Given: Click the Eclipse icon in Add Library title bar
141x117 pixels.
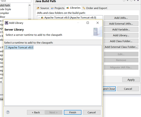Looking at the screenshot, I should coord(6,23).
